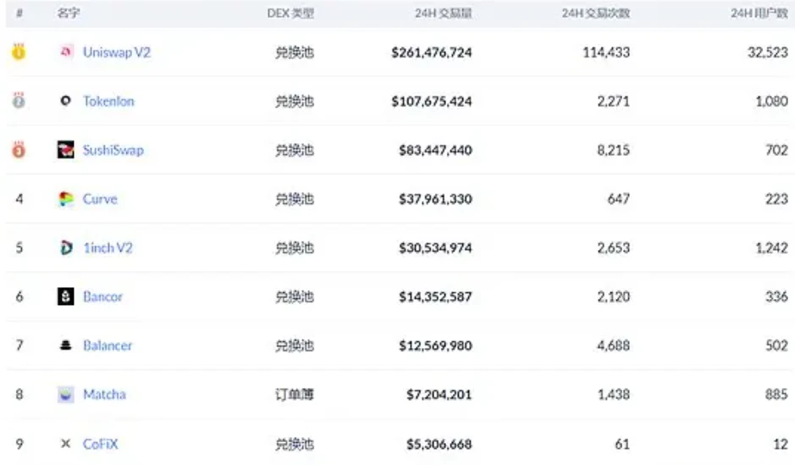795x465 pixels.
Task: Click the CoFiX logo icon
Action: point(66,445)
